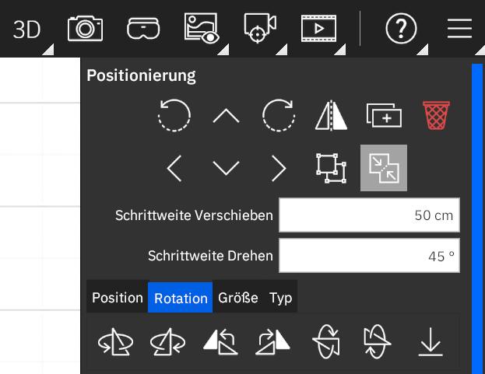Screen dimensions: 485x374
Task: Tilt object to the left
Action: click(x=220, y=342)
